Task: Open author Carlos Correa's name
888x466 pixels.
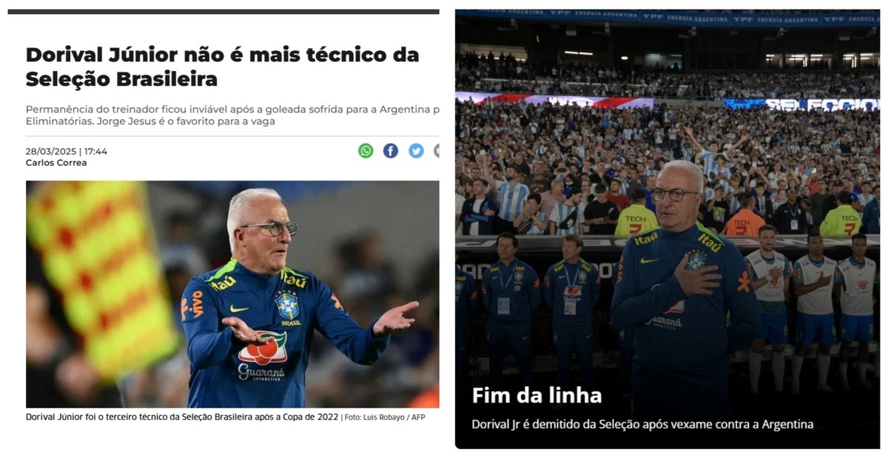Action: point(56,163)
